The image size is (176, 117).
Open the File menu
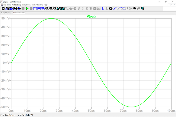point(5,5)
